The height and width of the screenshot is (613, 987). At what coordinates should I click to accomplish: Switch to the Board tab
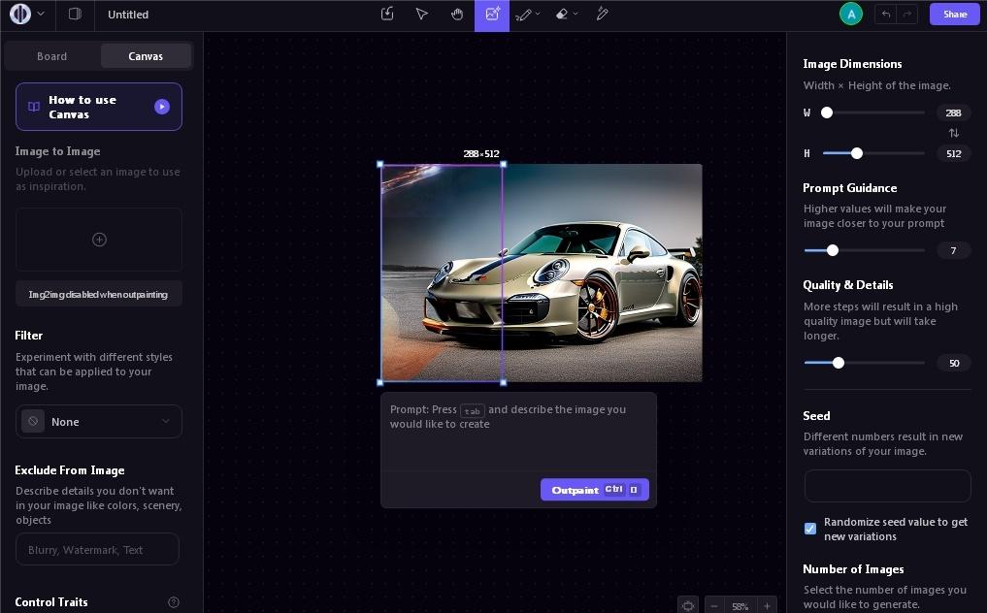[52, 56]
